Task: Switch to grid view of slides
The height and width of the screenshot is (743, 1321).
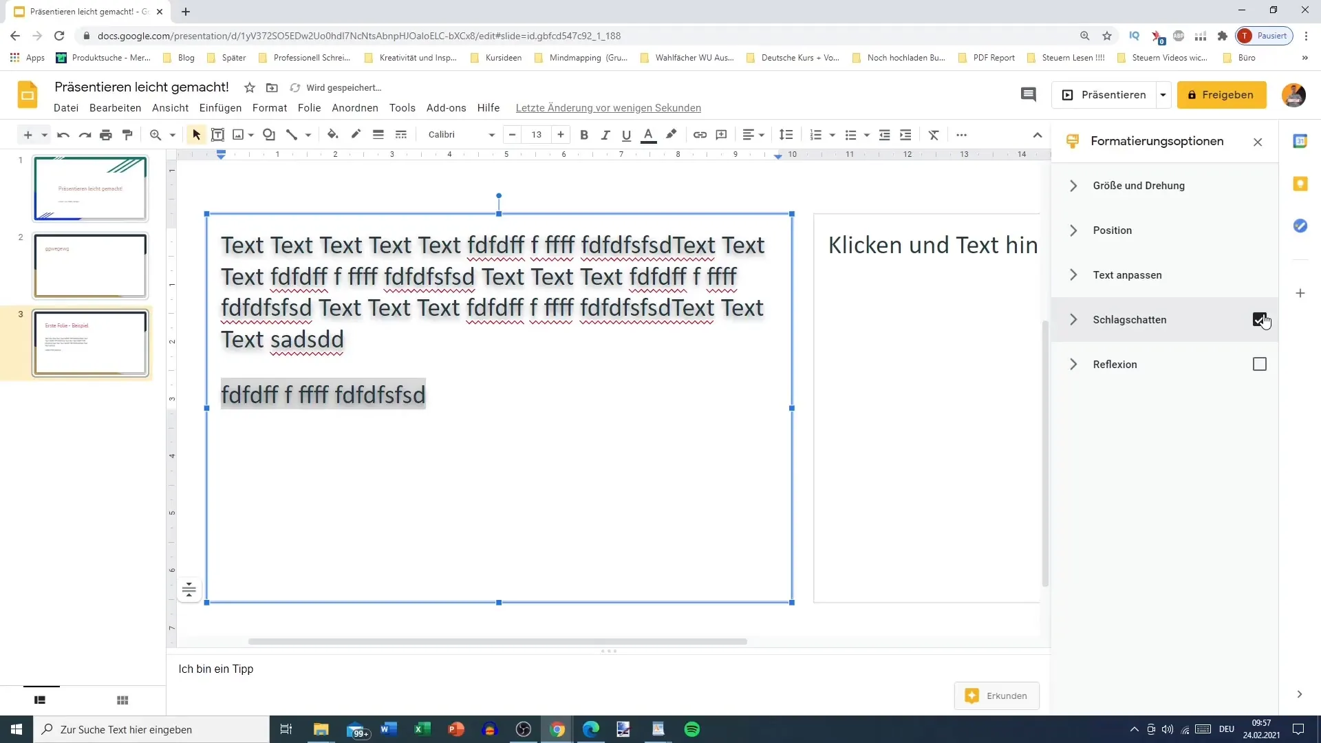Action: (122, 700)
